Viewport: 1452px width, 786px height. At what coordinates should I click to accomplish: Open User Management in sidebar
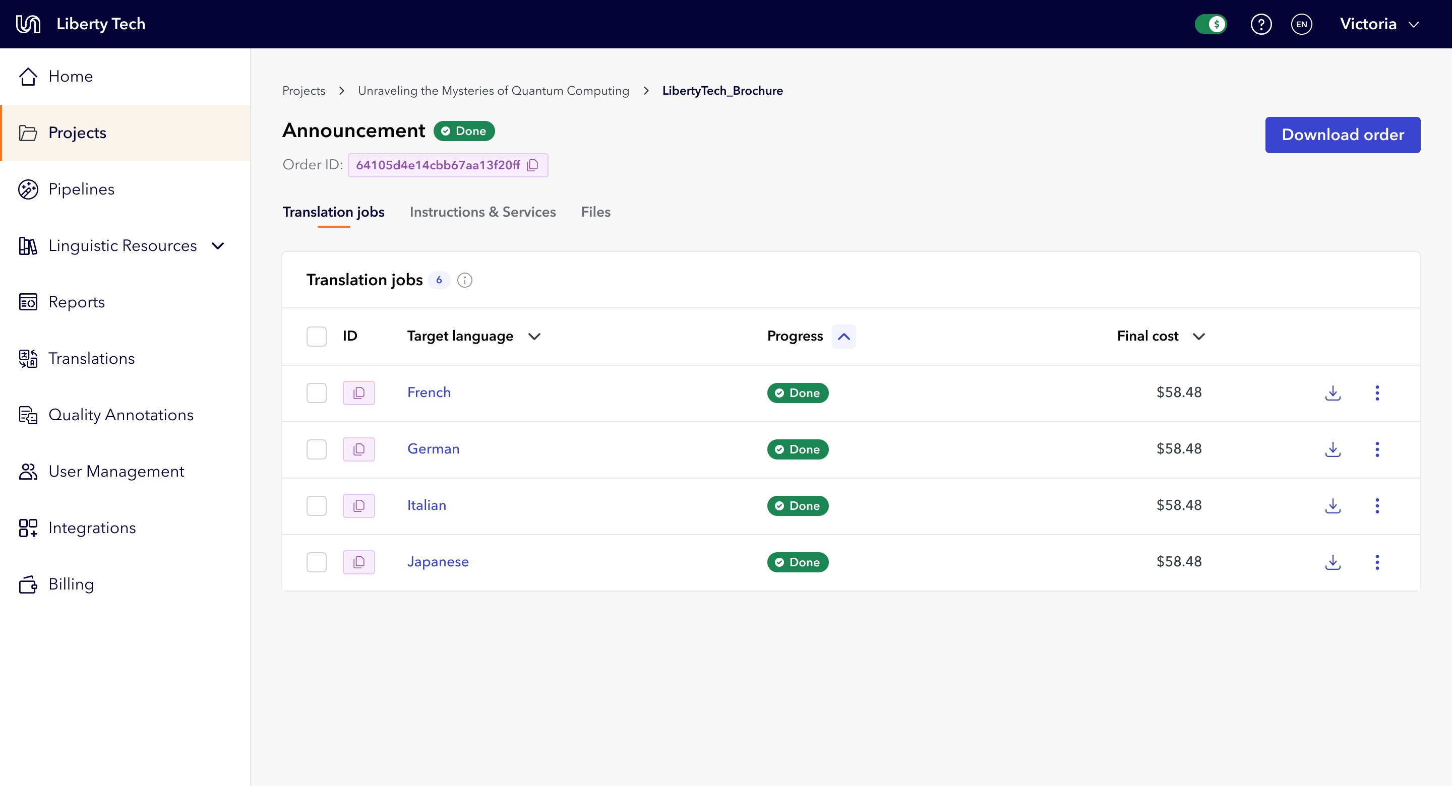pyautogui.click(x=125, y=471)
